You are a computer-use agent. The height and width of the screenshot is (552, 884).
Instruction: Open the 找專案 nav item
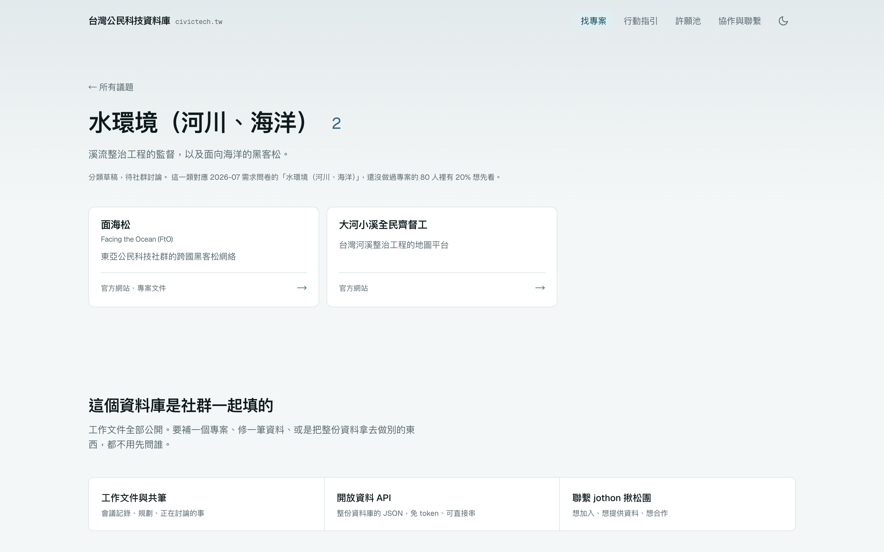pos(593,21)
